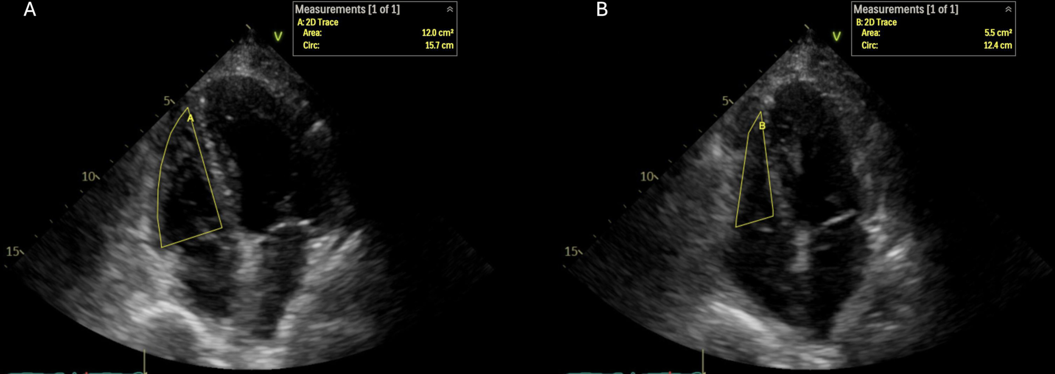This screenshot has height=374, width=1055.
Task: Select trace label B on the right echo image
Action: 762,126
